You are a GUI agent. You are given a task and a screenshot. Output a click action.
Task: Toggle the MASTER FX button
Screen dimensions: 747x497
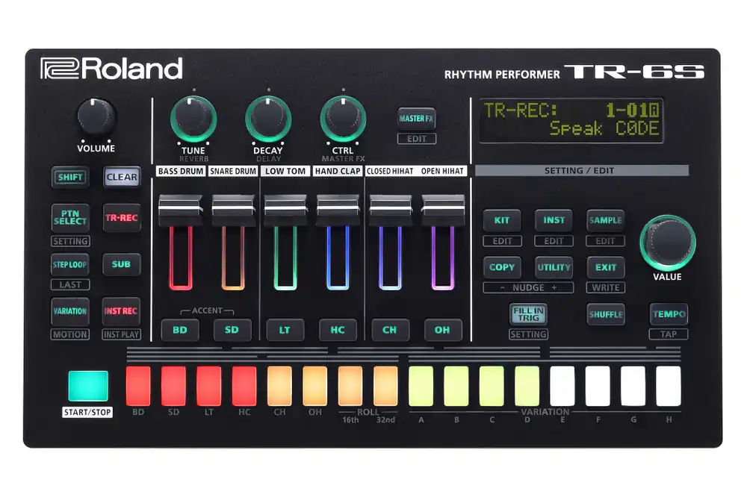tap(416, 119)
